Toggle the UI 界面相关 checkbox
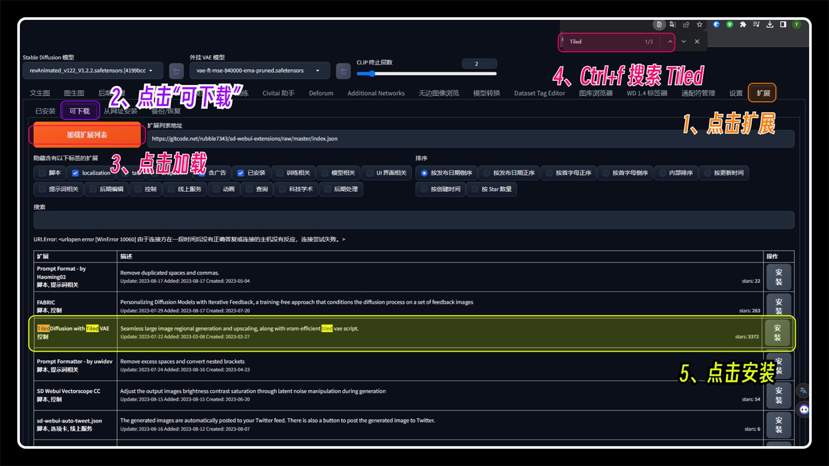 click(x=370, y=173)
